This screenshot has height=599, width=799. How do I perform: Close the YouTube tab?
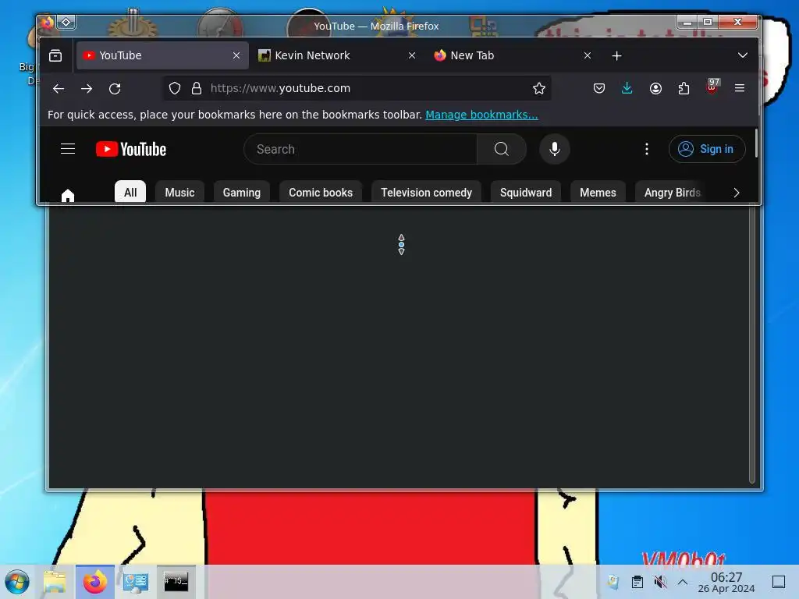(236, 55)
